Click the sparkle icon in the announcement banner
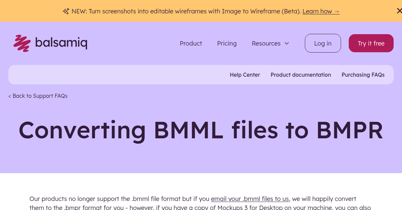This screenshot has width=402, height=210. [x=66, y=11]
